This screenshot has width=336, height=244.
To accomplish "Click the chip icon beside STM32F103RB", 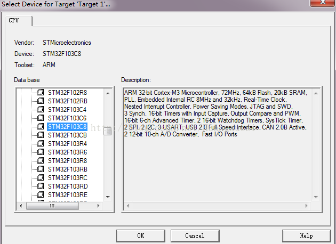I will tap(41, 169).
